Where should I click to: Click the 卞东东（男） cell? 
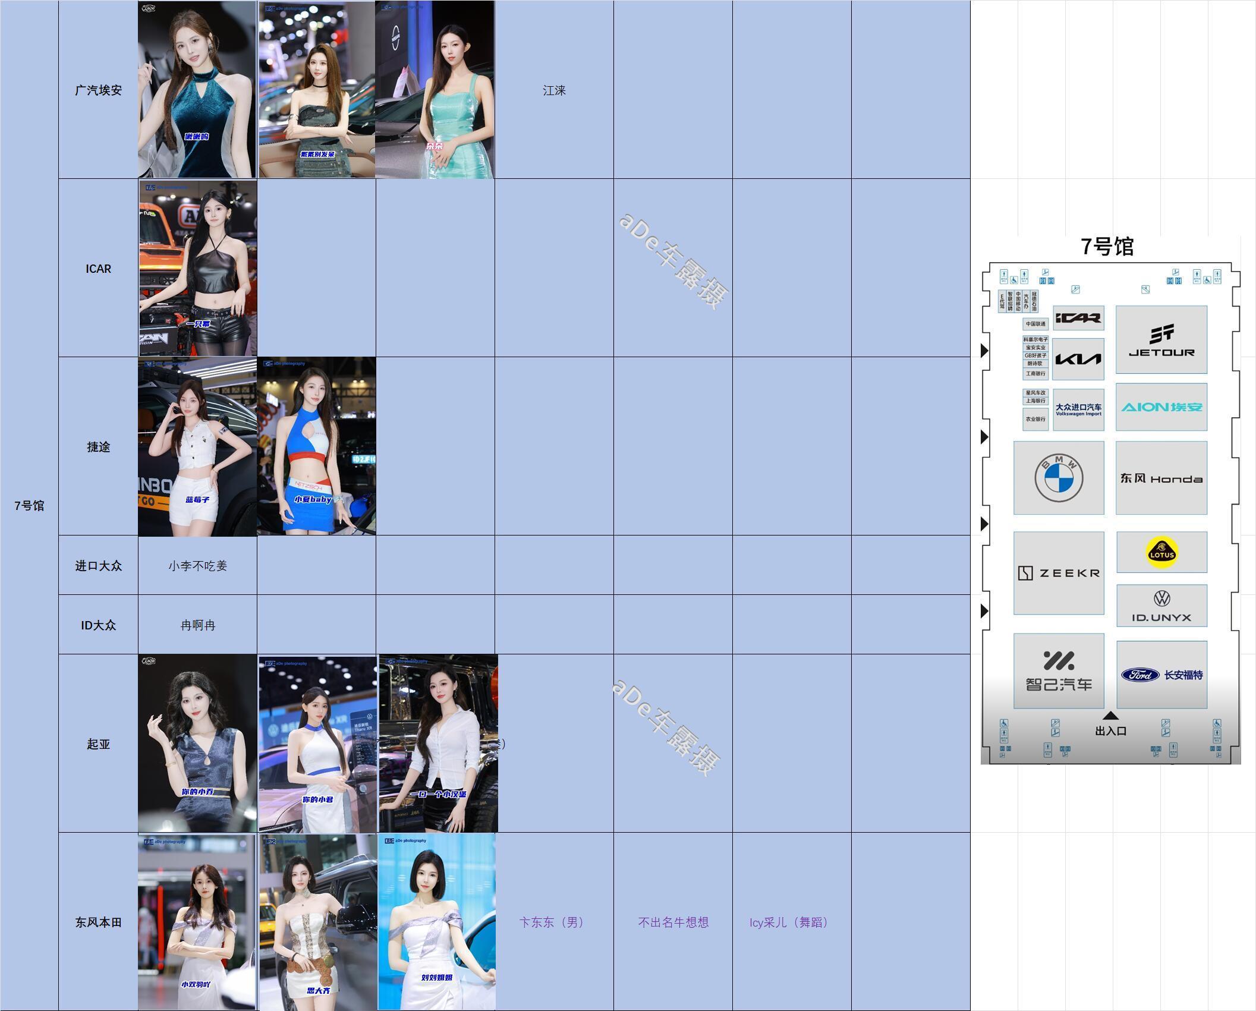click(554, 922)
